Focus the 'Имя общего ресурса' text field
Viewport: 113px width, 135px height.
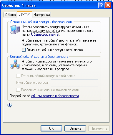[x=74, y=83]
